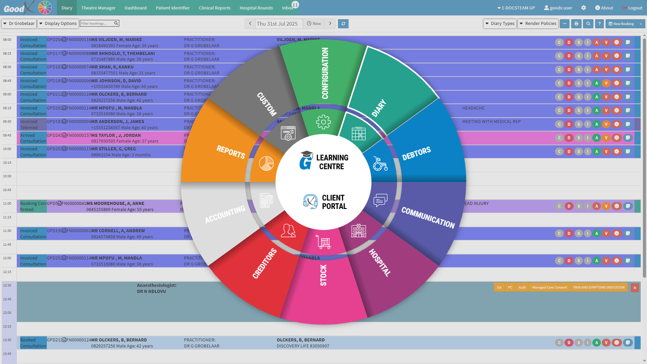
Task: Click the three-dots more options icon
Action: click(x=565, y=24)
